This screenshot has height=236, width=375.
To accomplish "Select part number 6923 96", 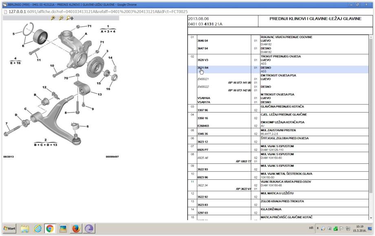I will point(203,177).
